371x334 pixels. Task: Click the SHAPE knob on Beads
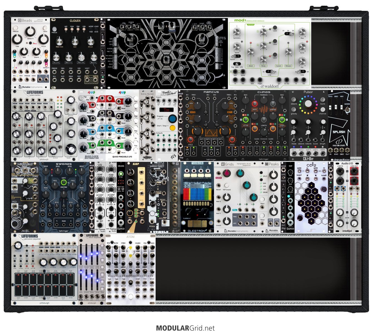pyautogui.click(x=36, y=52)
